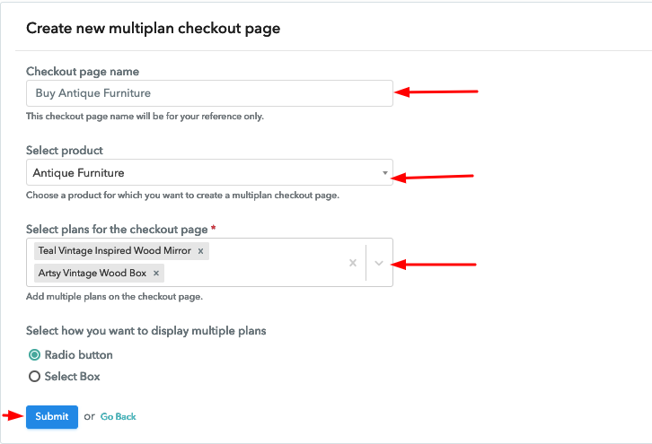This screenshot has height=444, width=652.
Task: Follow the Go Back link
Action: click(119, 416)
